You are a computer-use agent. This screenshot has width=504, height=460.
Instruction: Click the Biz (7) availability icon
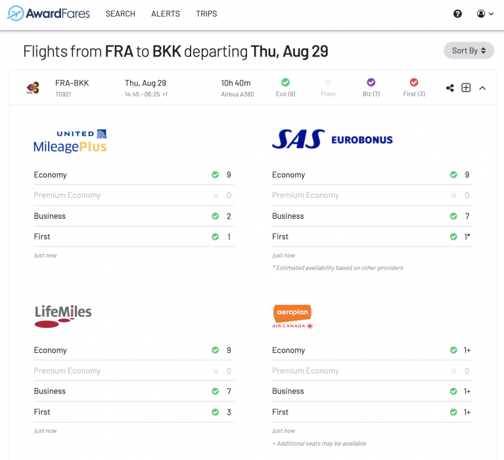pyautogui.click(x=371, y=83)
